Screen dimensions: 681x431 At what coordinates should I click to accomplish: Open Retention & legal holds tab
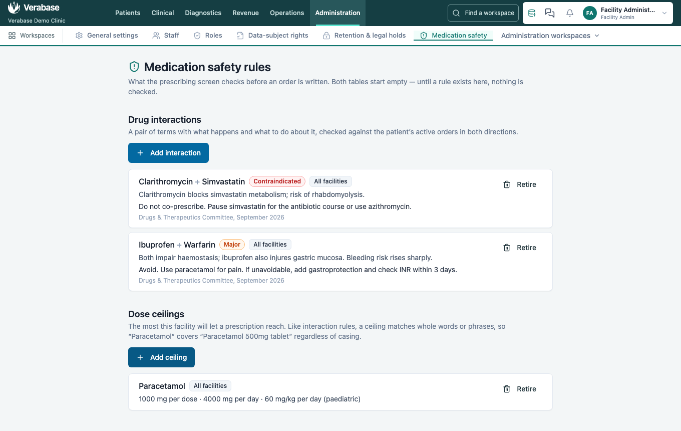click(364, 36)
